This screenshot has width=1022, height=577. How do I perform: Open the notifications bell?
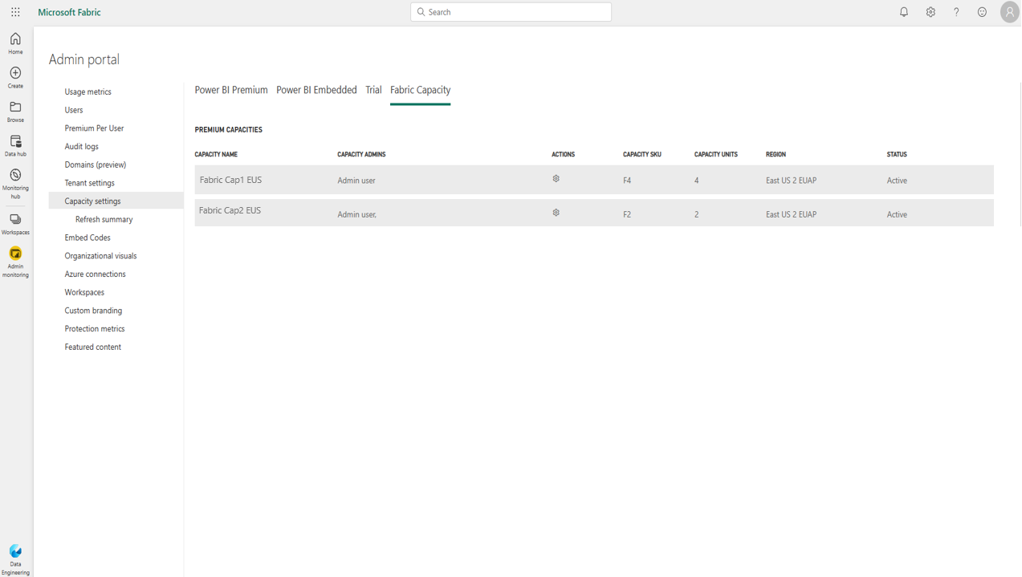904,12
